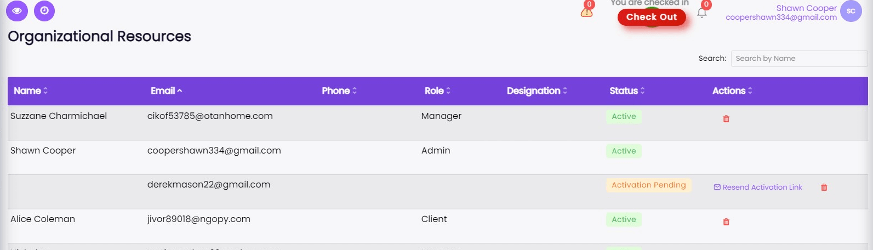Click the SC user avatar
This screenshot has height=250, width=873.
[x=851, y=12]
